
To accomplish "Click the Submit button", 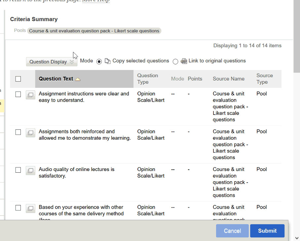I will 267,231.
